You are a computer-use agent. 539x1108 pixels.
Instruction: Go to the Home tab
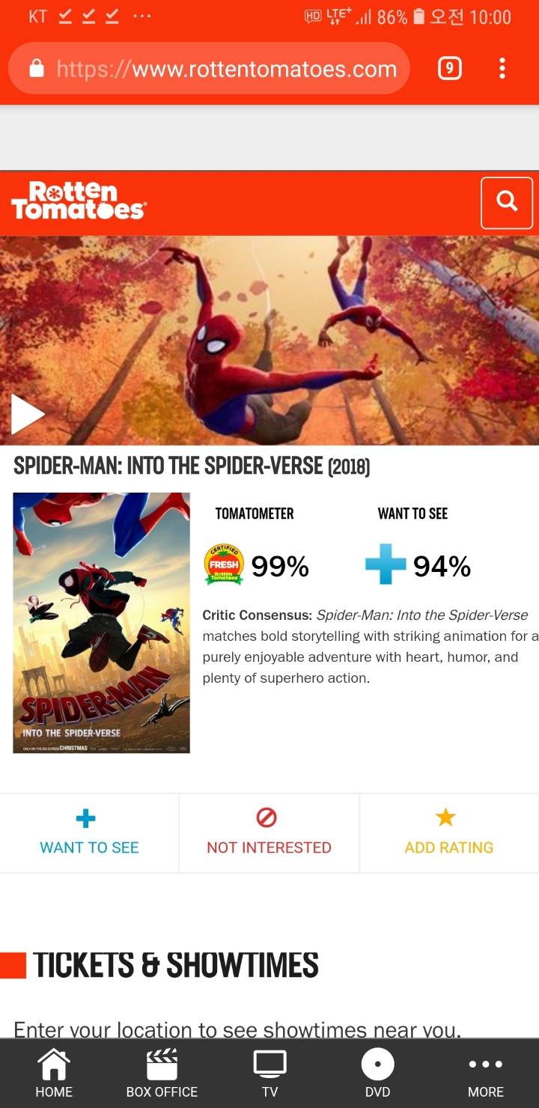pos(54,1074)
